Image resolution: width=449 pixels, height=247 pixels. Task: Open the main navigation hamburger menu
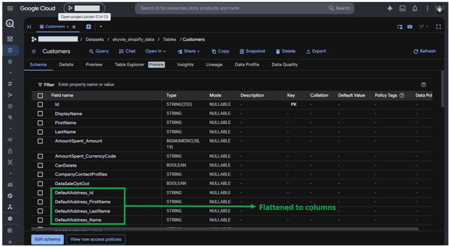(10, 8)
